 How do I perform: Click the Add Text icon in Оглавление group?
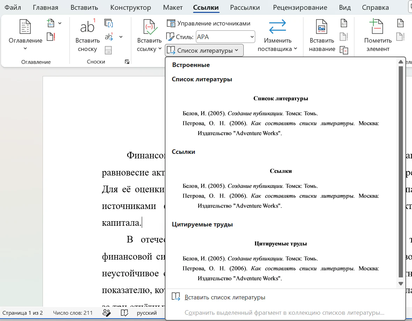(x=51, y=23)
